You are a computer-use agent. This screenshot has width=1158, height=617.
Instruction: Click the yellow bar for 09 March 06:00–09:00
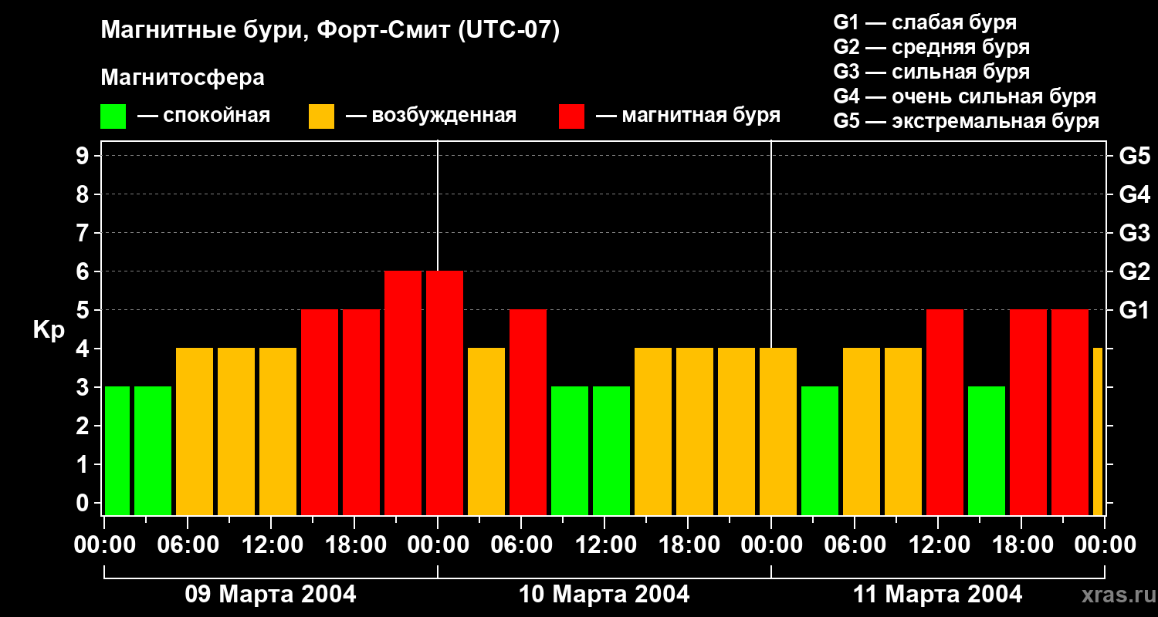195,432
